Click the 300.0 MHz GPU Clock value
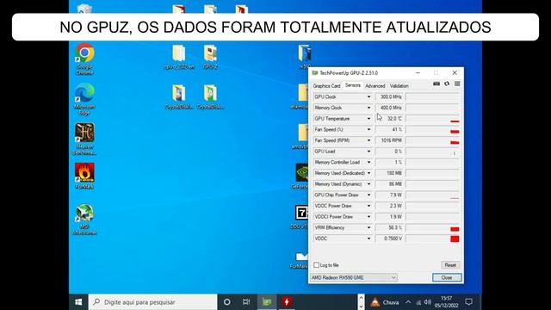The height and width of the screenshot is (310, 551). click(x=389, y=96)
